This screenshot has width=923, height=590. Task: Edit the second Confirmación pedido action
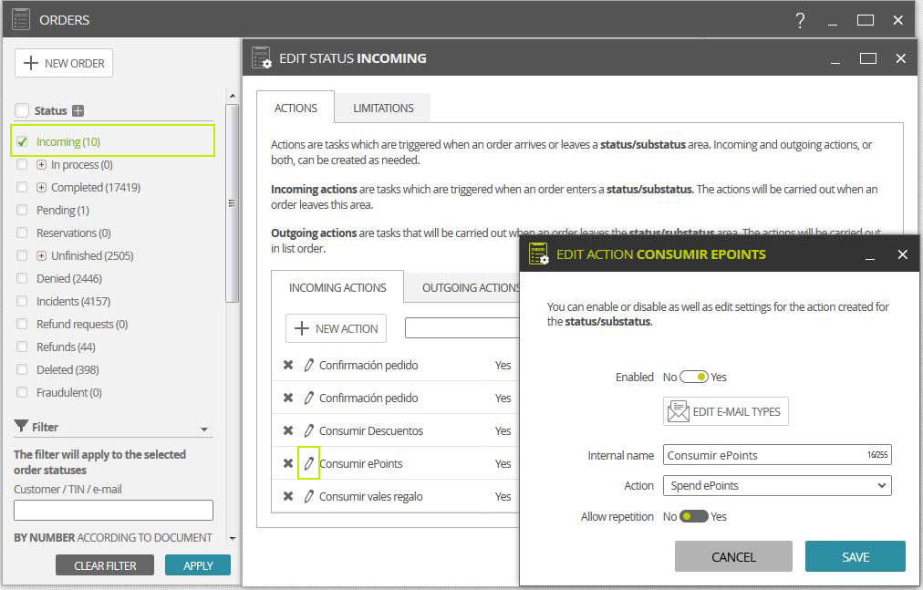click(308, 398)
